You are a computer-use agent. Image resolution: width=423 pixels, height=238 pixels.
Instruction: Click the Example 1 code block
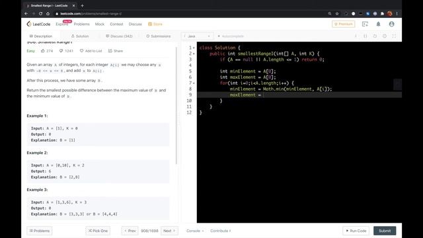coord(98,134)
